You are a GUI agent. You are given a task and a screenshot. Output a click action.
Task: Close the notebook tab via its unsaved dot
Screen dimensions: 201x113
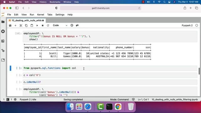pyautogui.click(x=43, y=20)
